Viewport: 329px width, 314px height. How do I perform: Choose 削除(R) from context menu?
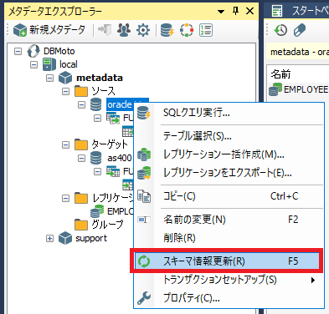click(229, 238)
